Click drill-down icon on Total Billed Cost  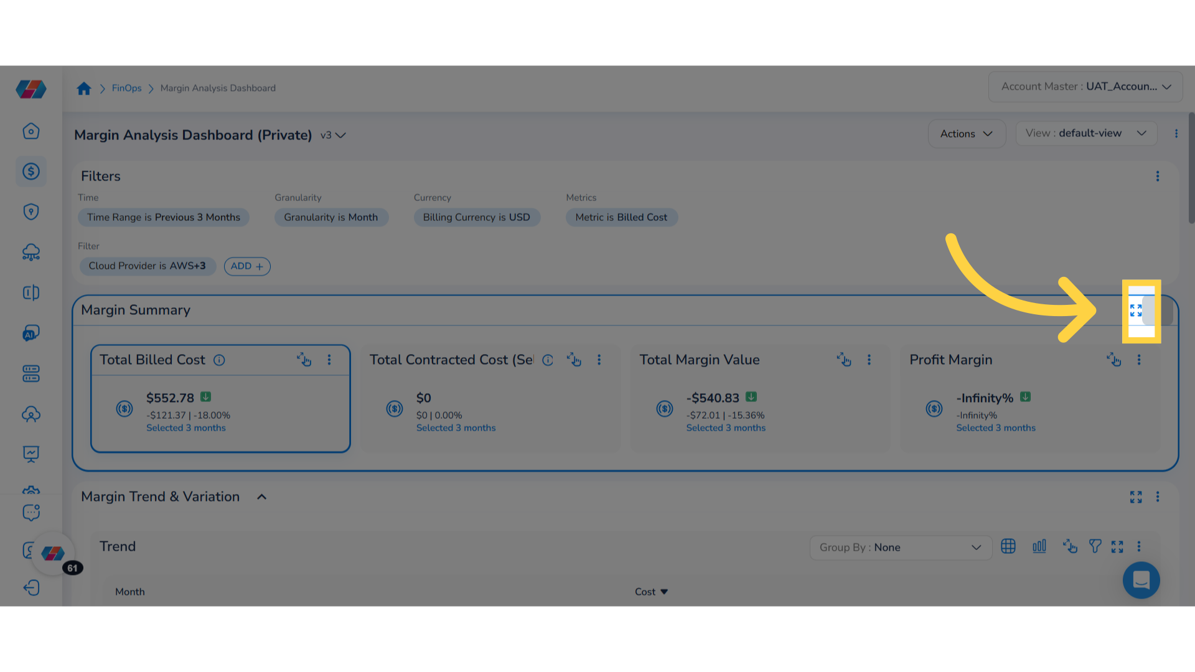click(x=304, y=360)
